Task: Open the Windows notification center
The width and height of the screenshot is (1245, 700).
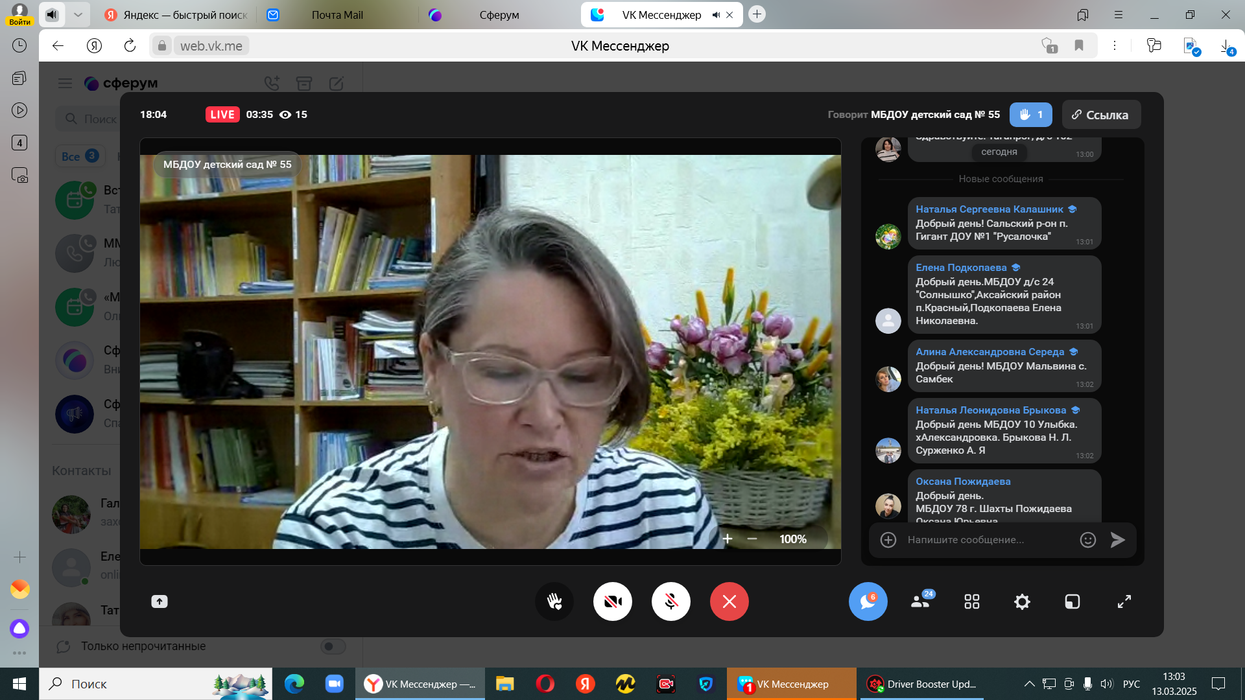Action: click(1218, 684)
